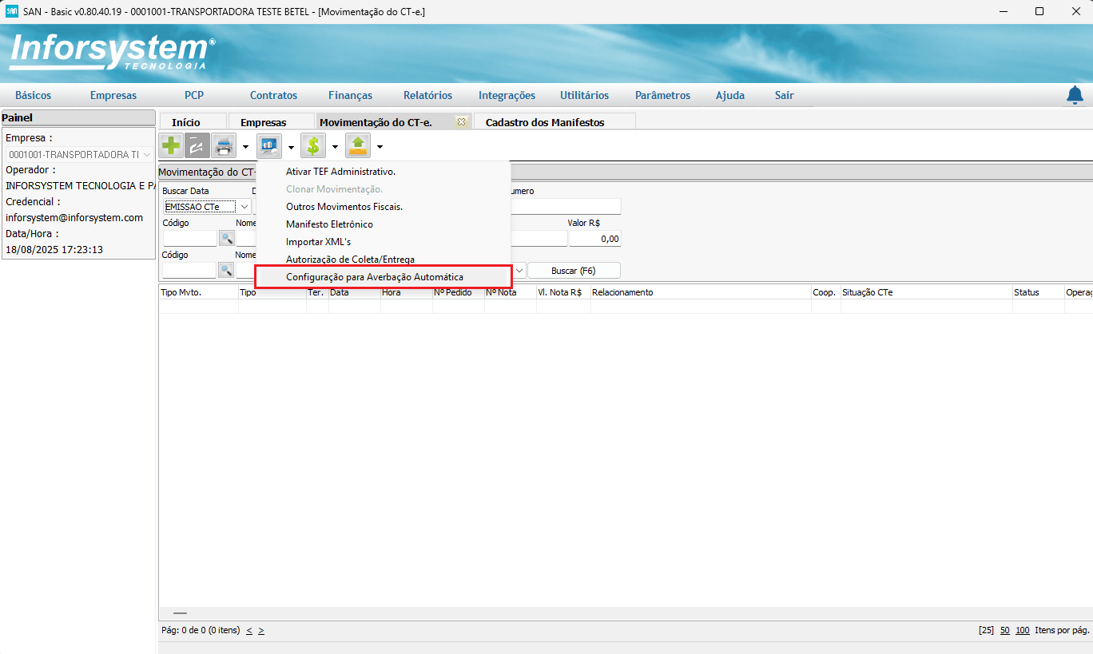Click the Relacionamento column header
The width and height of the screenshot is (1093, 654).
(701, 292)
